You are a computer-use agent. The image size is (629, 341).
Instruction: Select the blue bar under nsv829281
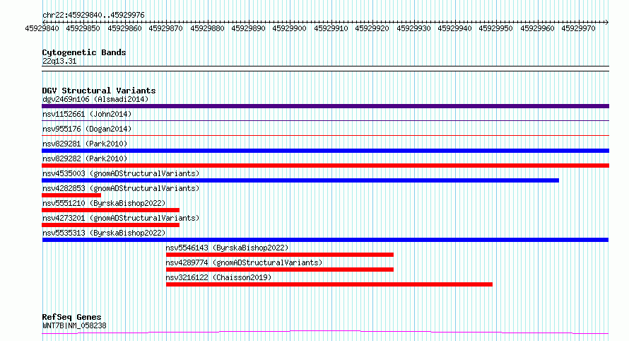325,151
